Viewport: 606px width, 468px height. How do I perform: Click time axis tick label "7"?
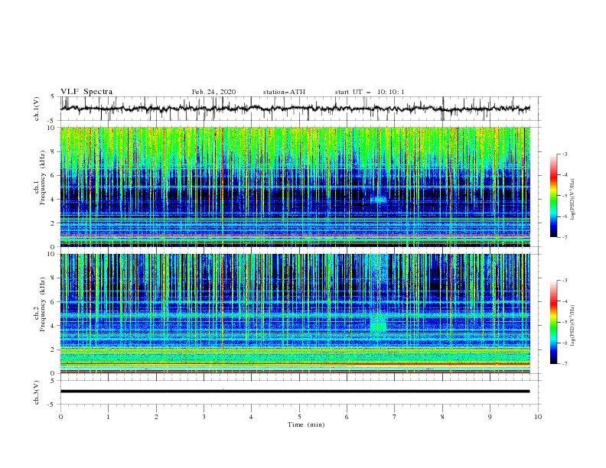(x=395, y=417)
